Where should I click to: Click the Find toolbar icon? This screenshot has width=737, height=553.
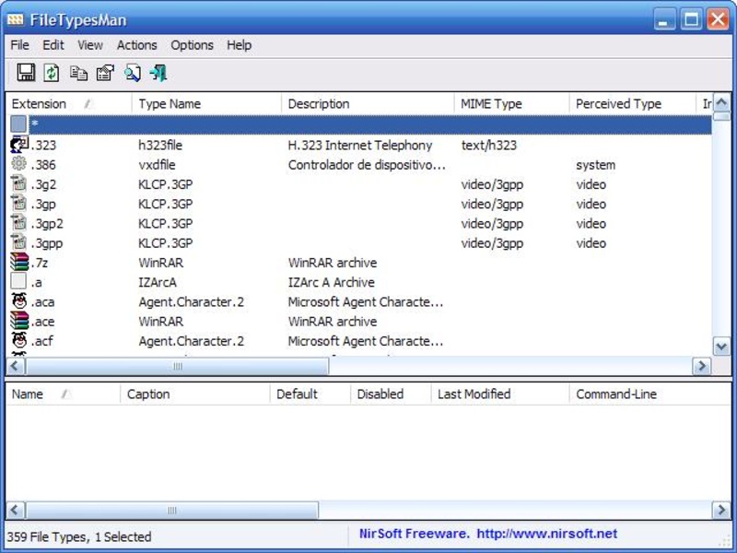coord(133,73)
